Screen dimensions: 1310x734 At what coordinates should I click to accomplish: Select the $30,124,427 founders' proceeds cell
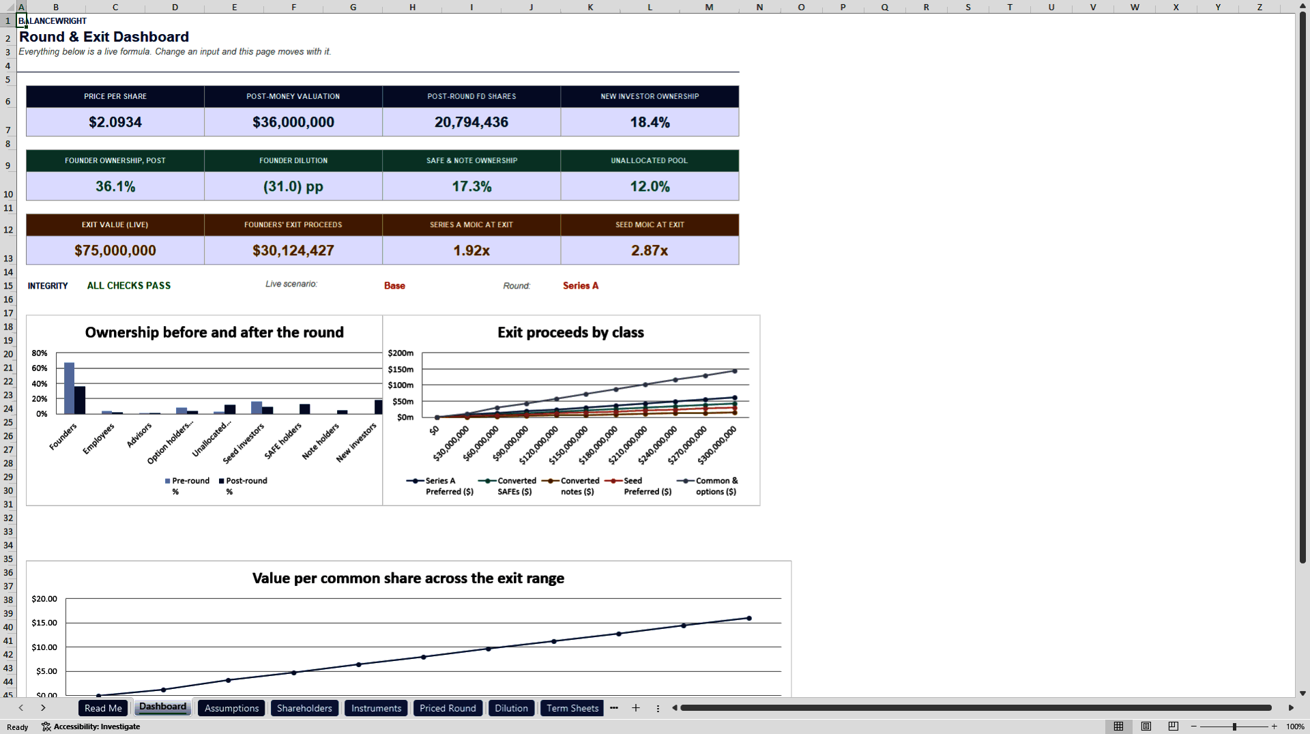(x=293, y=250)
